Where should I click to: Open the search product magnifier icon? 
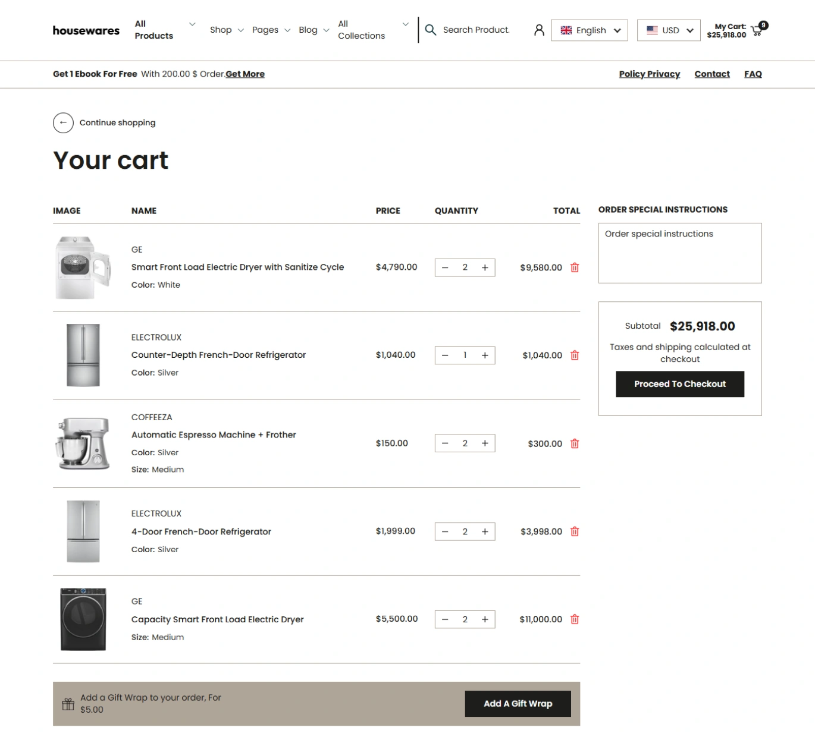pos(431,30)
